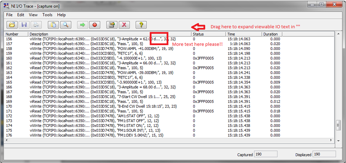The width and height of the screenshot is (346, 163).
Task: Open the Edit menu
Action: [x=21, y=15]
